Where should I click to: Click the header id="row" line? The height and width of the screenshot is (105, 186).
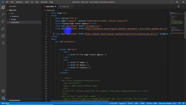point(68,49)
